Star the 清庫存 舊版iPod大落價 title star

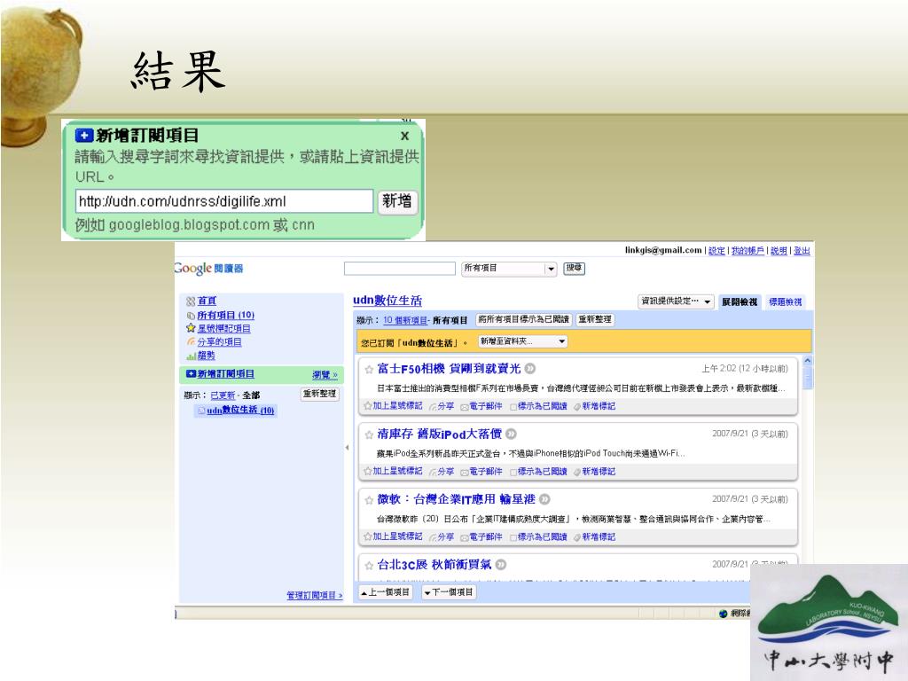(x=369, y=434)
